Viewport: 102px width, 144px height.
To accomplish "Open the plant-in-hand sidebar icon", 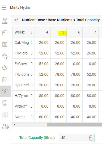I will [5, 21].
